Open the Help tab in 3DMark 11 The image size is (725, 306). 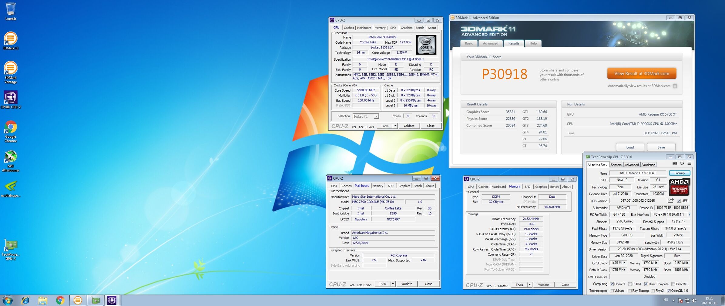(533, 43)
